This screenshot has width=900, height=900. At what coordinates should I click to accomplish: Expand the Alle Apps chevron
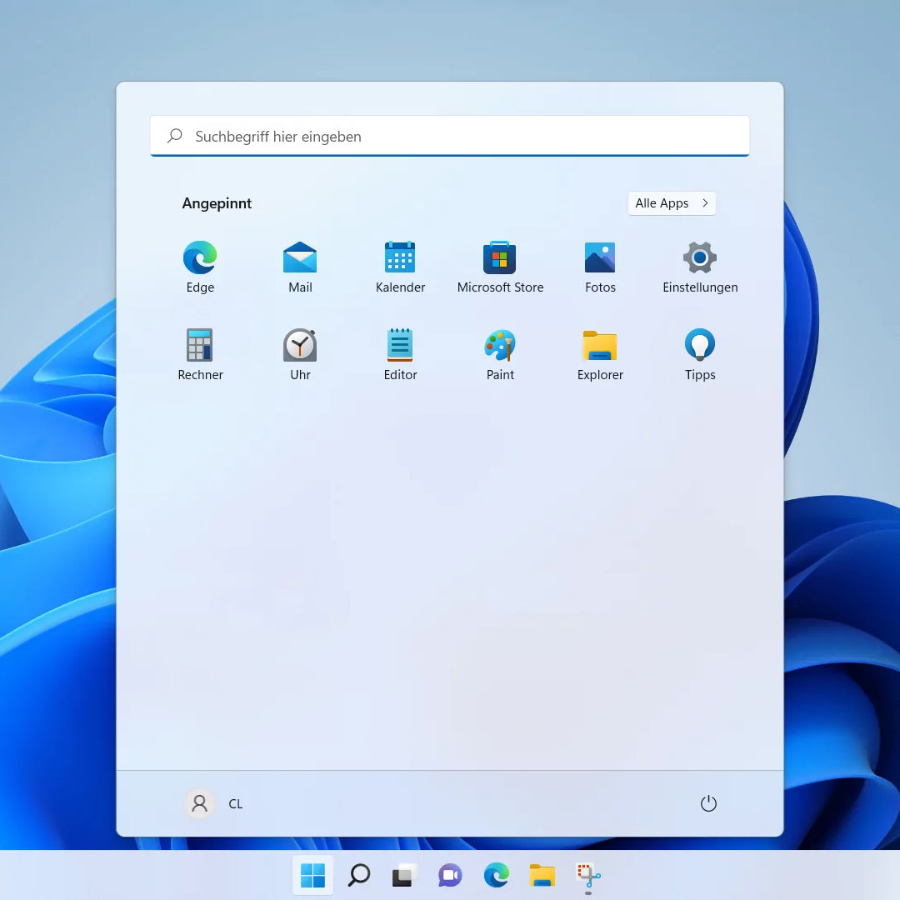click(x=705, y=203)
